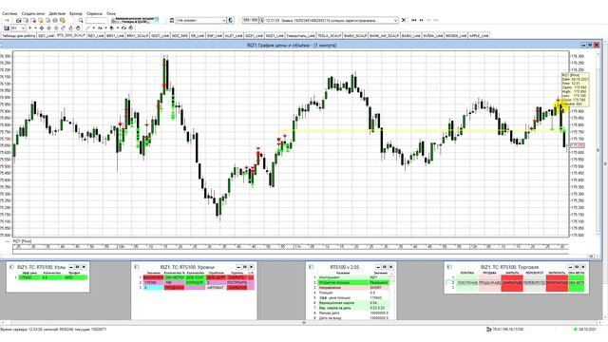Select the hand pan tool
Viewport: 608px width, 342px height.
click(78, 28)
